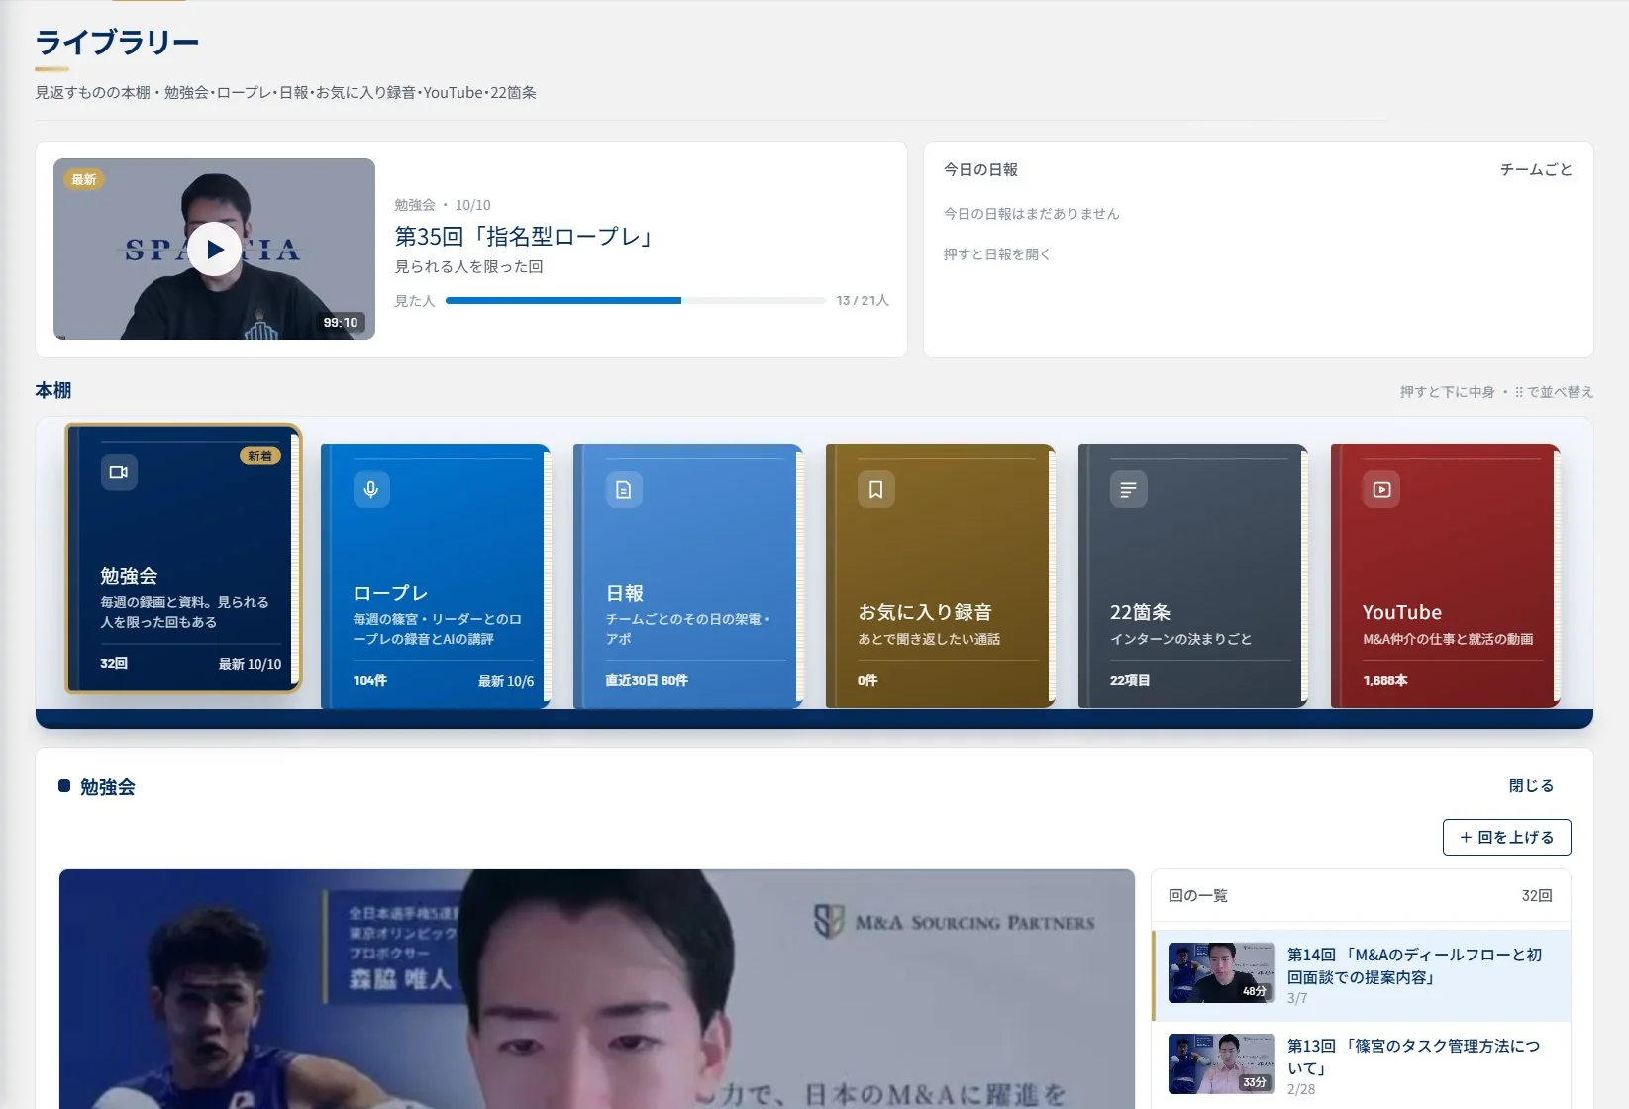Click the list icon on 22箇条 book
The image size is (1629, 1109).
(1129, 489)
